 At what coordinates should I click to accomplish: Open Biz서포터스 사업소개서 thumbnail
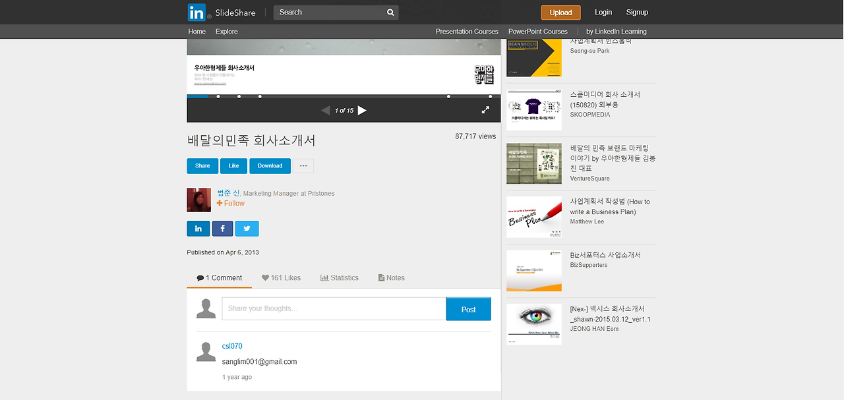click(534, 271)
